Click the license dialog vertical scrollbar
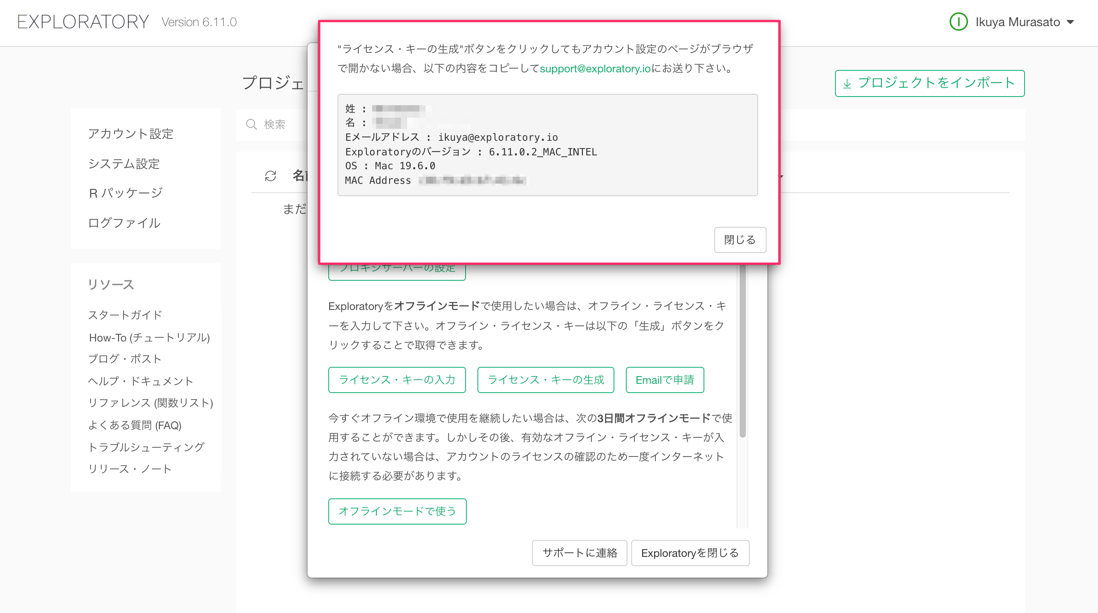Screen dimensions: 1098x613 tap(742, 350)
